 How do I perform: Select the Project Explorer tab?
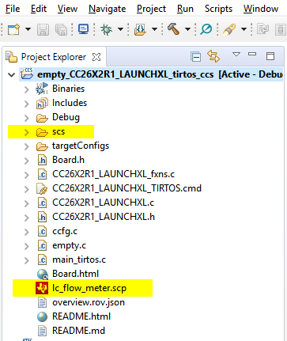54,57
